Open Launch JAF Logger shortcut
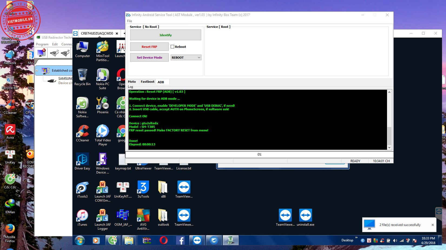The width and height of the screenshot is (446, 250). (x=103, y=219)
